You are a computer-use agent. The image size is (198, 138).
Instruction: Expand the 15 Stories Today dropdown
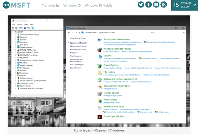[x=184, y=5]
